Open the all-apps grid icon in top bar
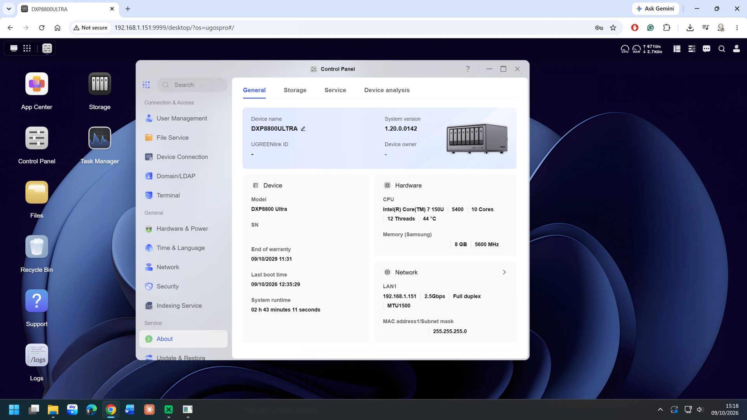The height and width of the screenshot is (420, 747). (x=27, y=48)
